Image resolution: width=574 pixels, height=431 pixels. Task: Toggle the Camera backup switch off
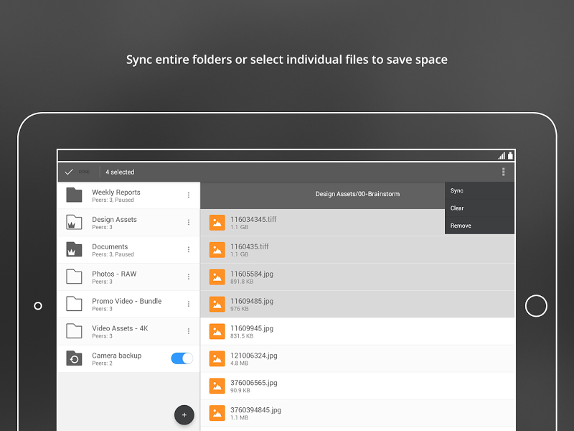[x=182, y=358]
